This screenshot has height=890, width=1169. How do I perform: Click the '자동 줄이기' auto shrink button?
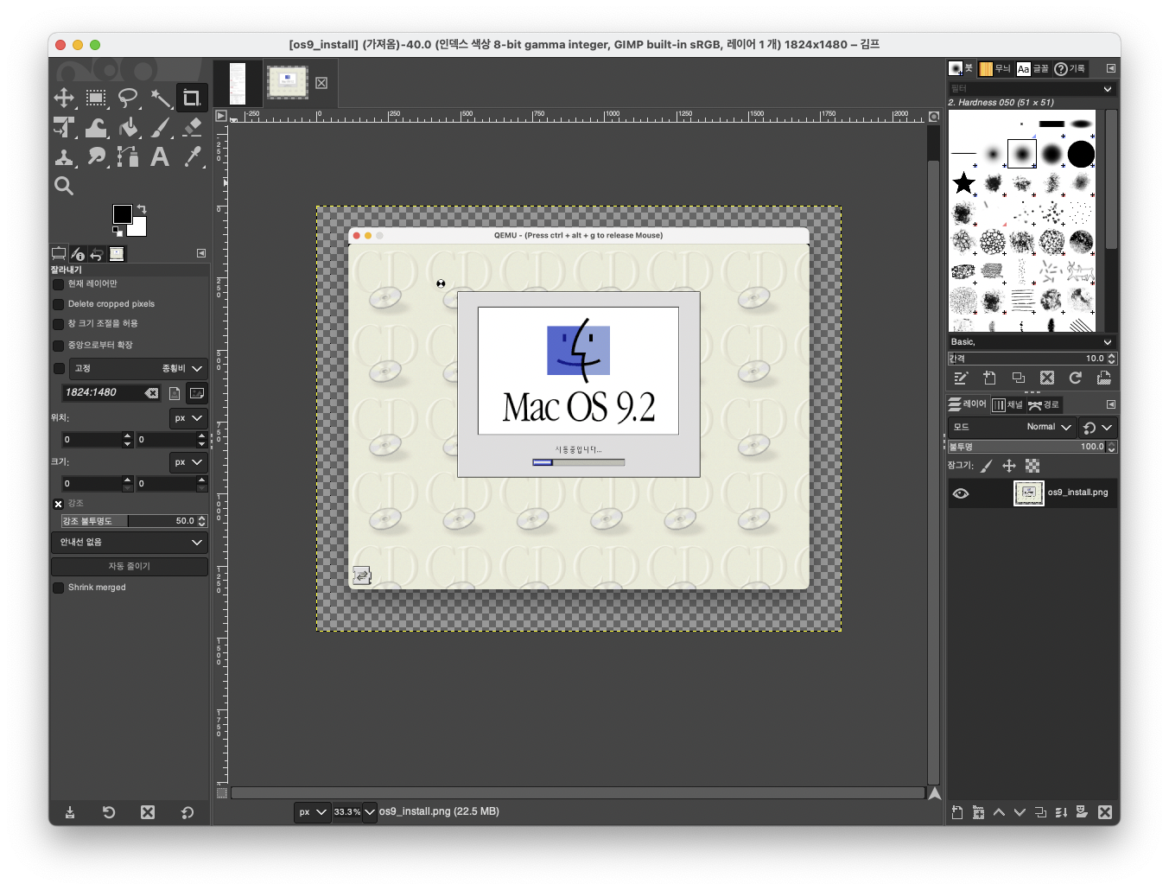[x=130, y=567]
